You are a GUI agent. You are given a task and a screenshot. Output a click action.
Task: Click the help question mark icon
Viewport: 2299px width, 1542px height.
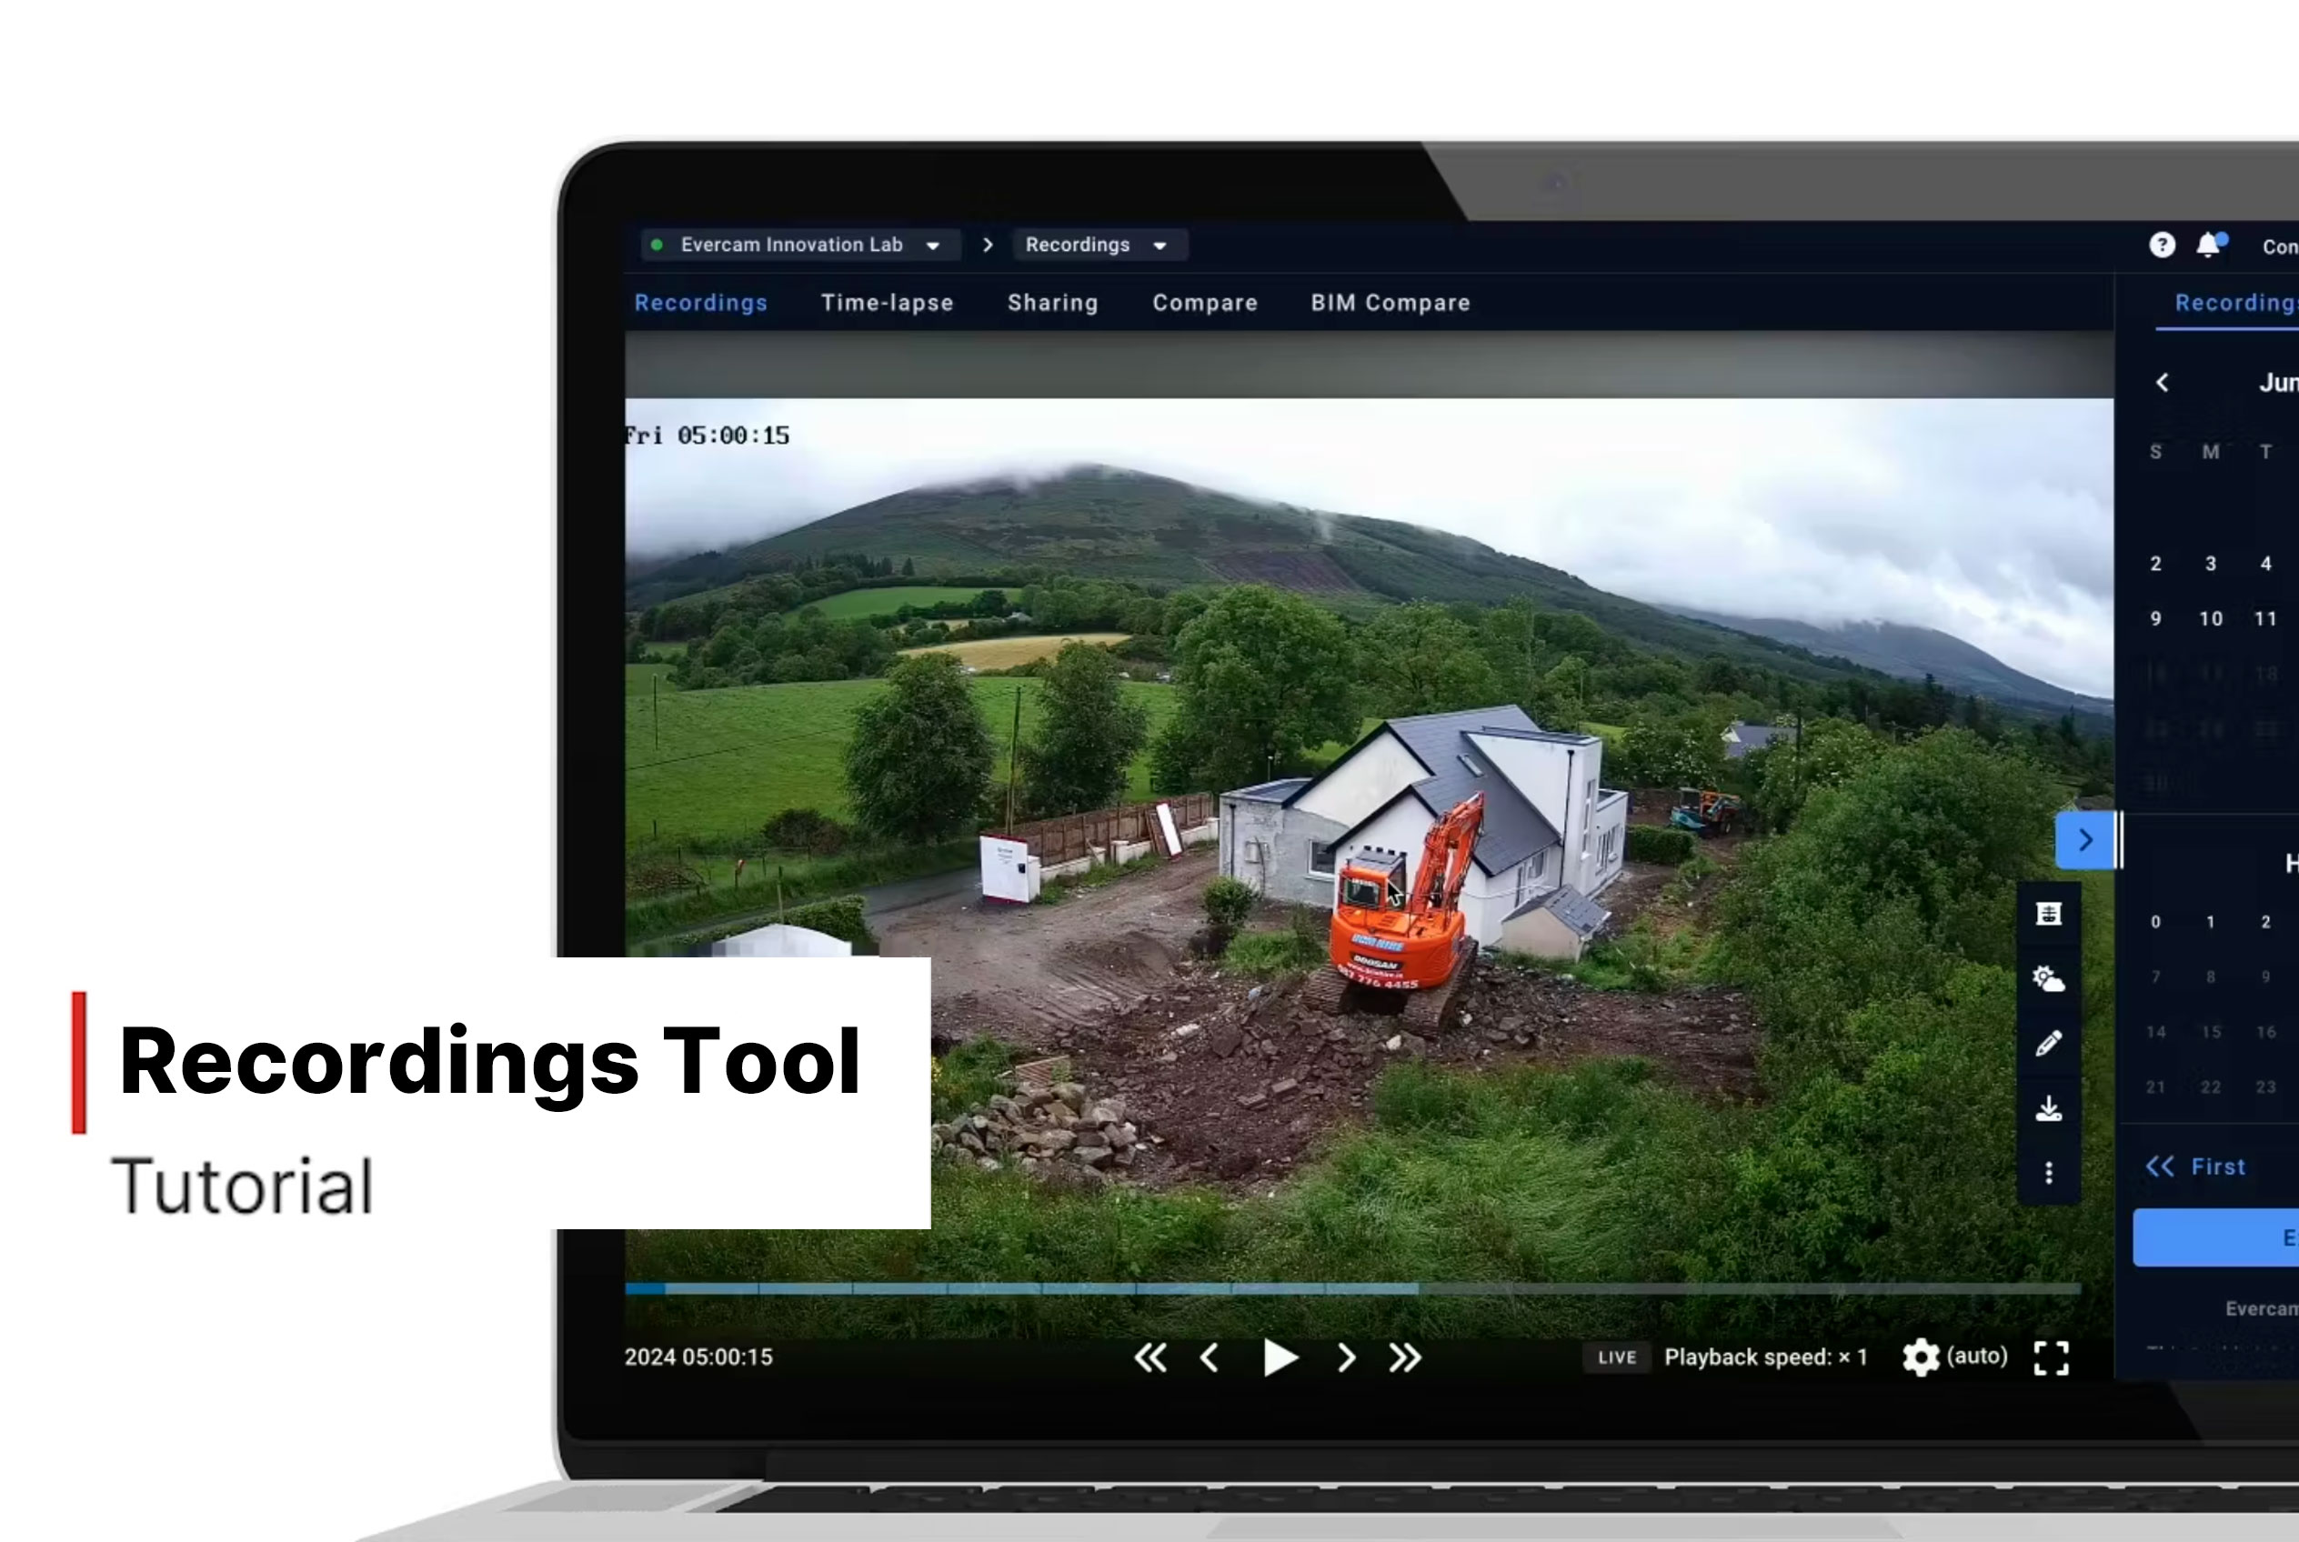2162,245
